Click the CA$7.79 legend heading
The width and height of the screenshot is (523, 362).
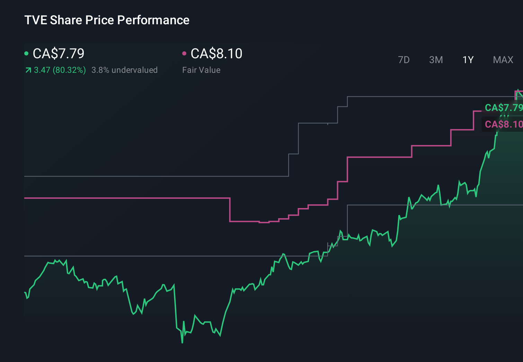pyautogui.click(x=58, y=53)
